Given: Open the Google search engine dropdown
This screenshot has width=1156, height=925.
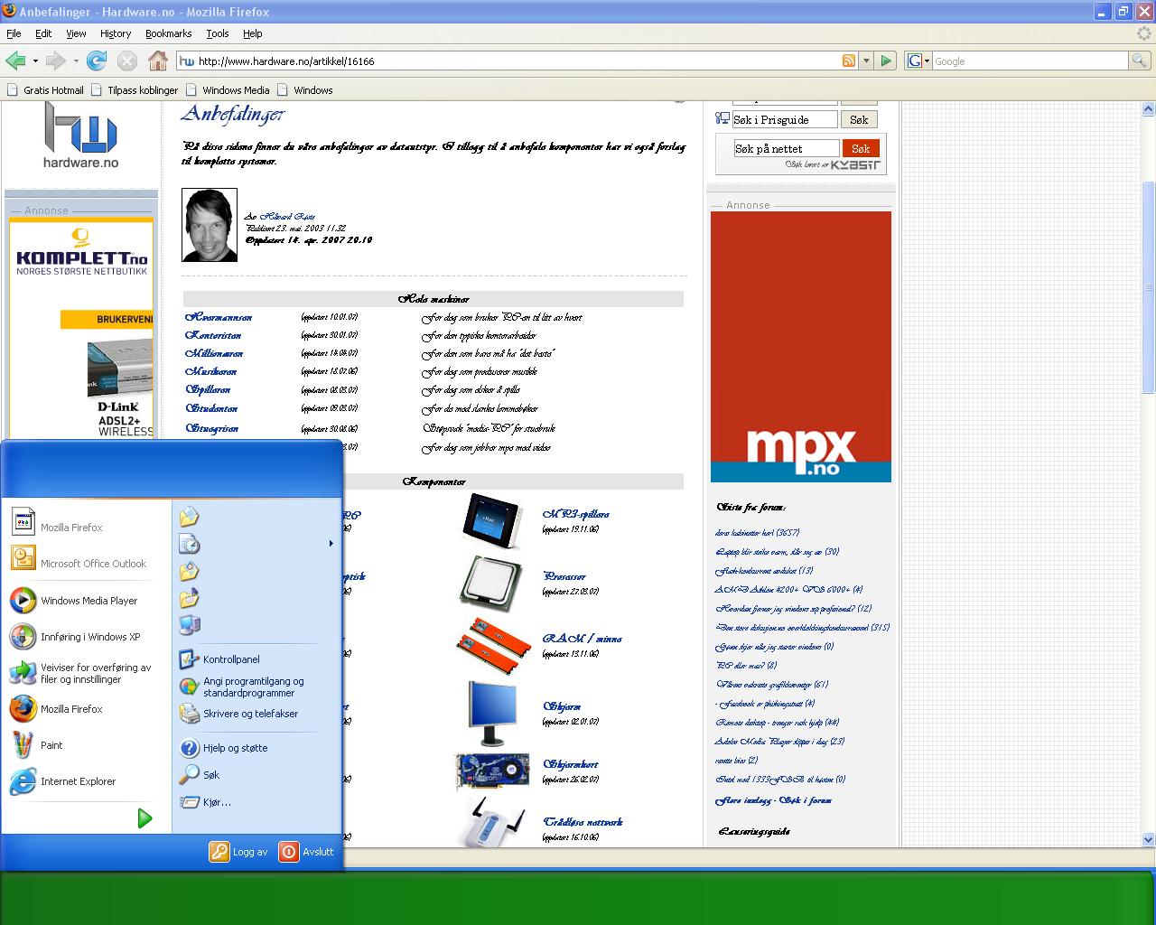Looking at the screenshot, I should pyautogui.click(x=918, y=61).
